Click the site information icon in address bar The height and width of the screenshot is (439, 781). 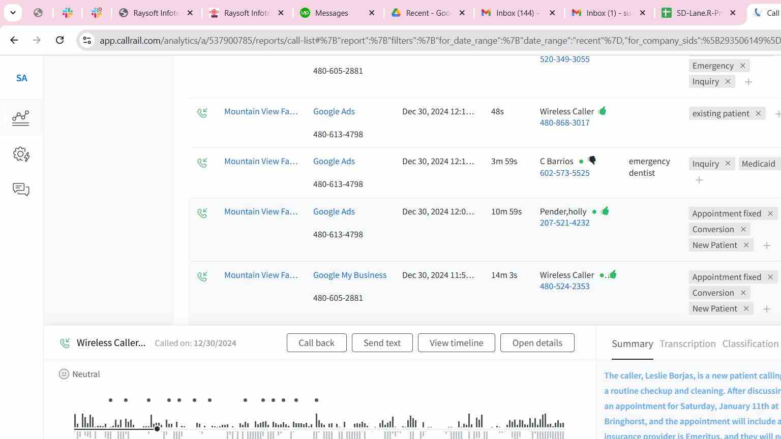(x=87, y=40)
